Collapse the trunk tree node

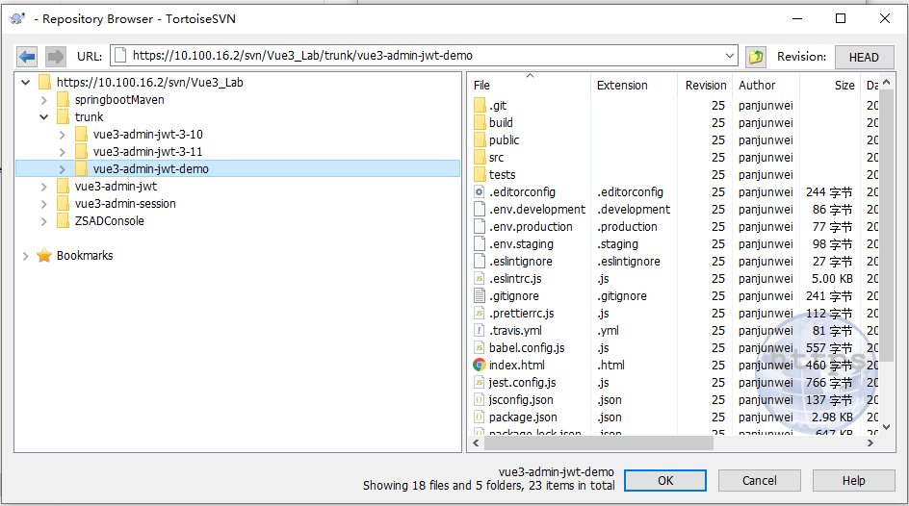point(43,117)
